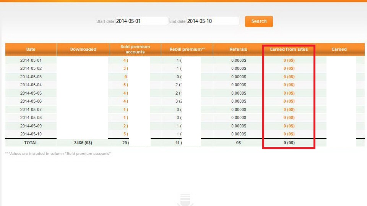Click the TOTAL row label
The width and height of the screenshot is (367, 206).
pos(31,143)
